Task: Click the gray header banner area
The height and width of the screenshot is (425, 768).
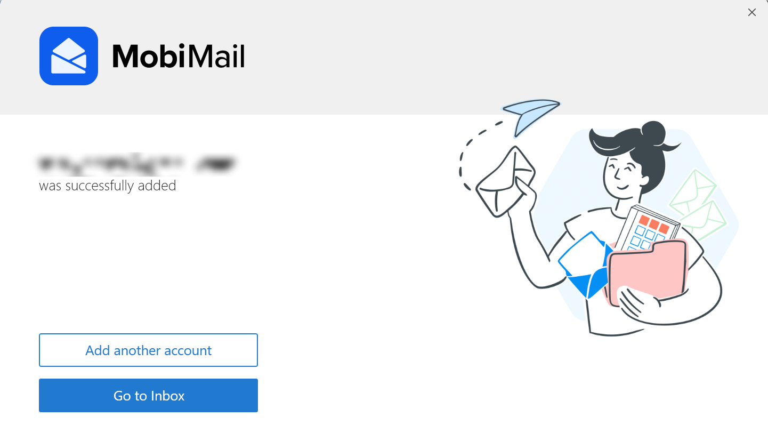Action: coord(384,57)
